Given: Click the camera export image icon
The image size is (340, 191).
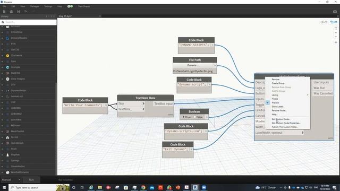Looking at the screenshot, I should click(335, 12).
